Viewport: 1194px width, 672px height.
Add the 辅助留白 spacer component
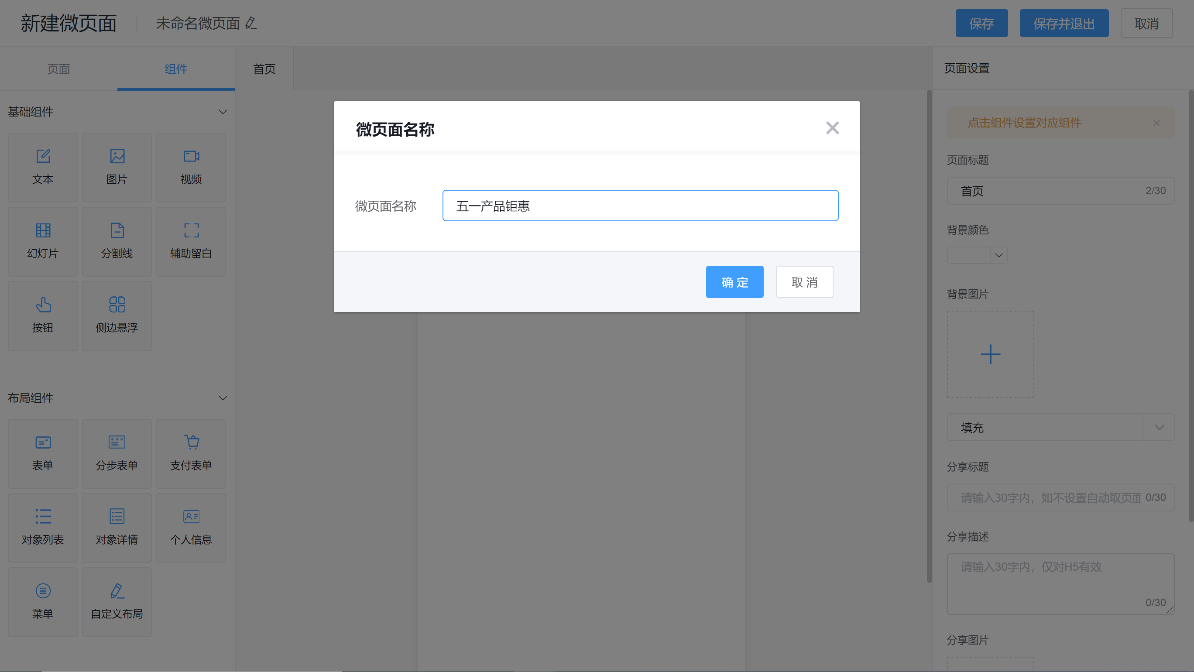(191, 241)
